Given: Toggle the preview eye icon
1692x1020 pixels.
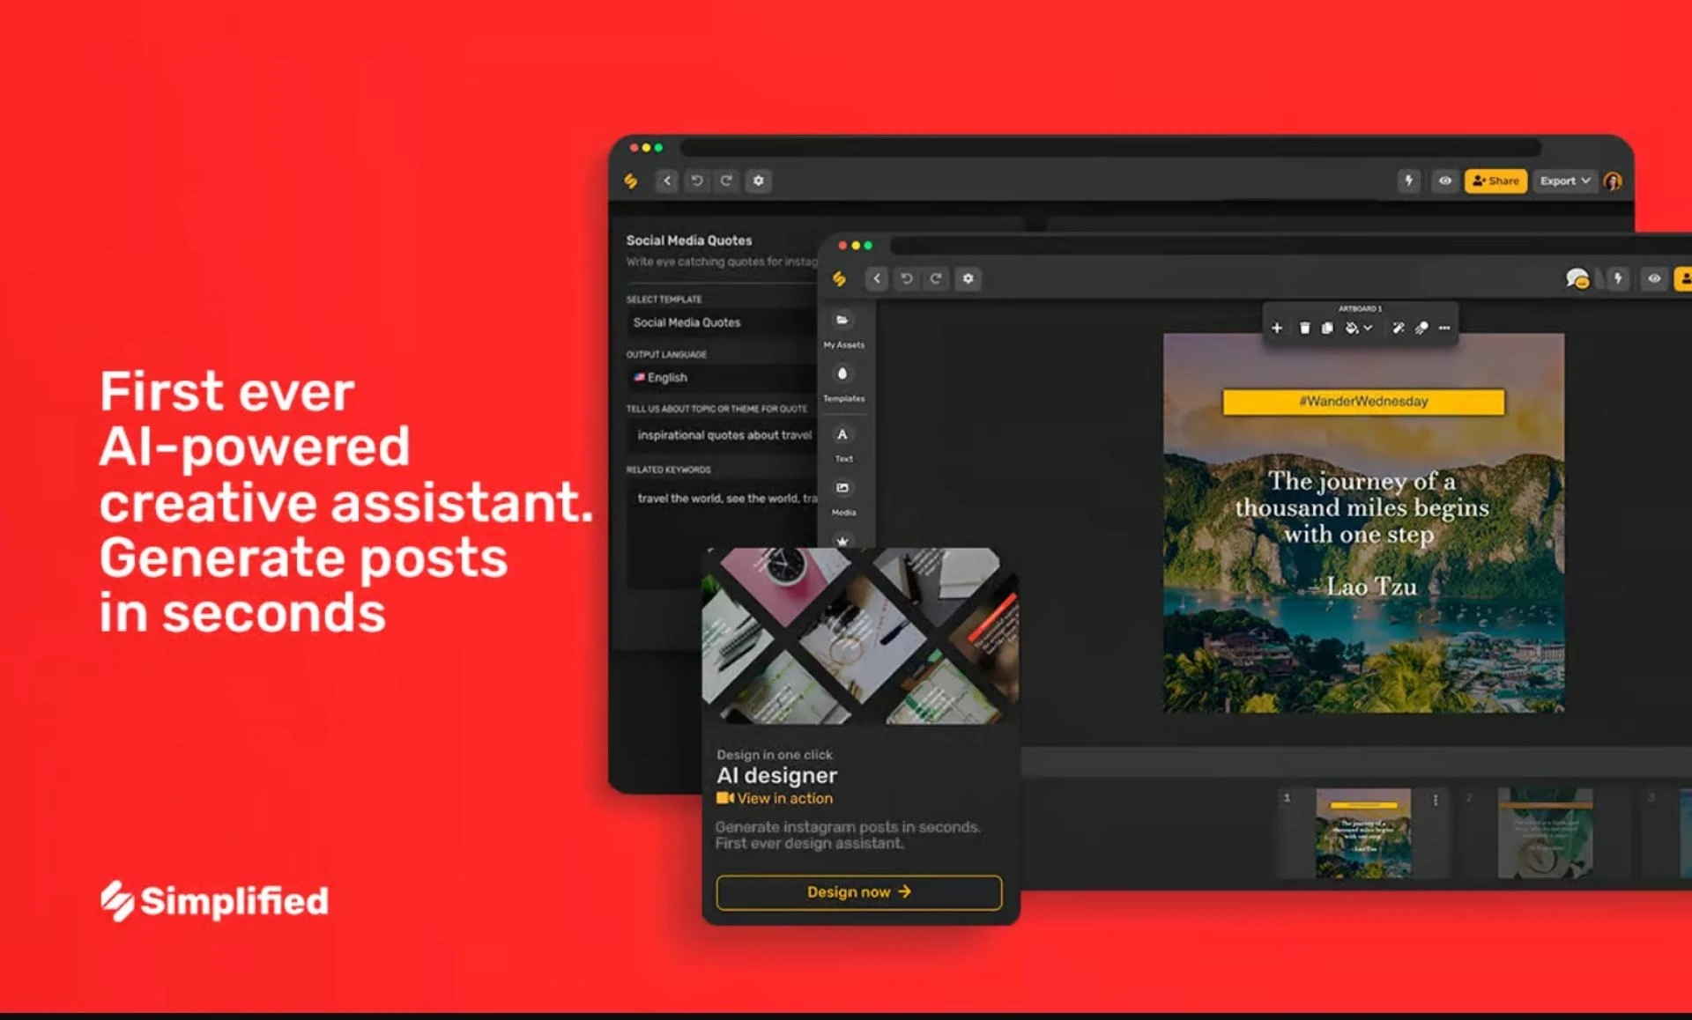Looking at the screenshot, I should (1654, 279).
